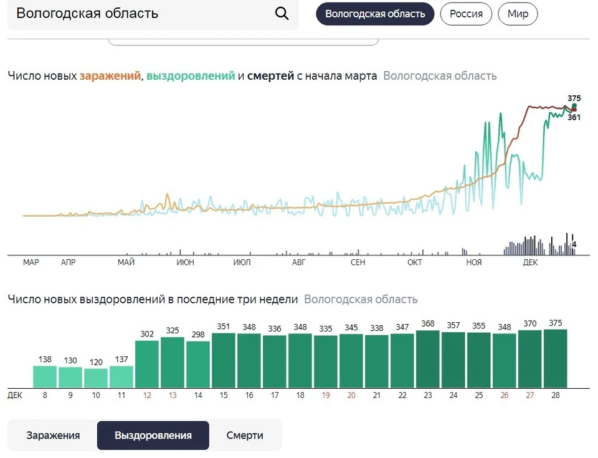Image resolution: width=598 pixels, height=458 pixels.
Task: Select the bar for December 11 (137)
Action: point(121,377)
